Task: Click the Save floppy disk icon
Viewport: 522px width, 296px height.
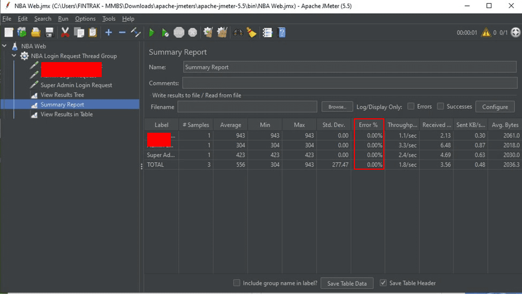Action: (49, 33)
